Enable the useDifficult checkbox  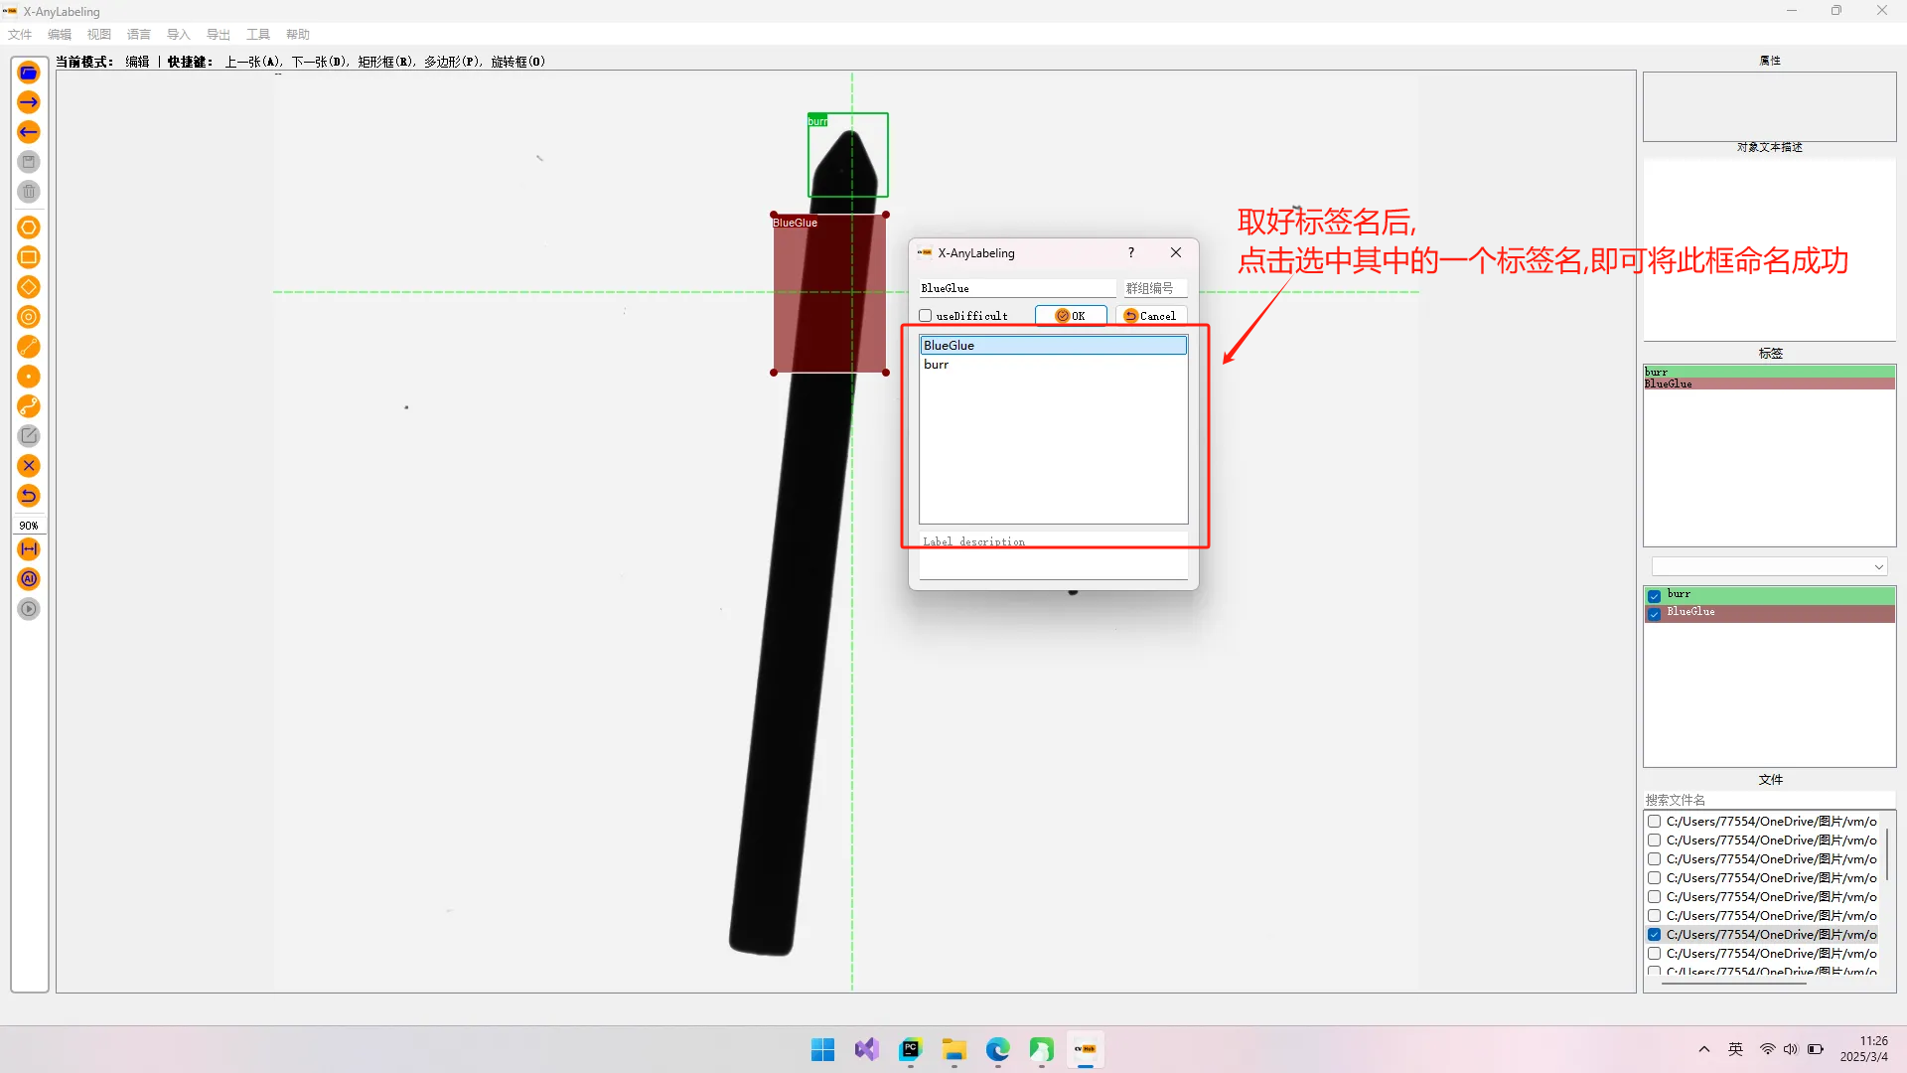tap(926, 316)
